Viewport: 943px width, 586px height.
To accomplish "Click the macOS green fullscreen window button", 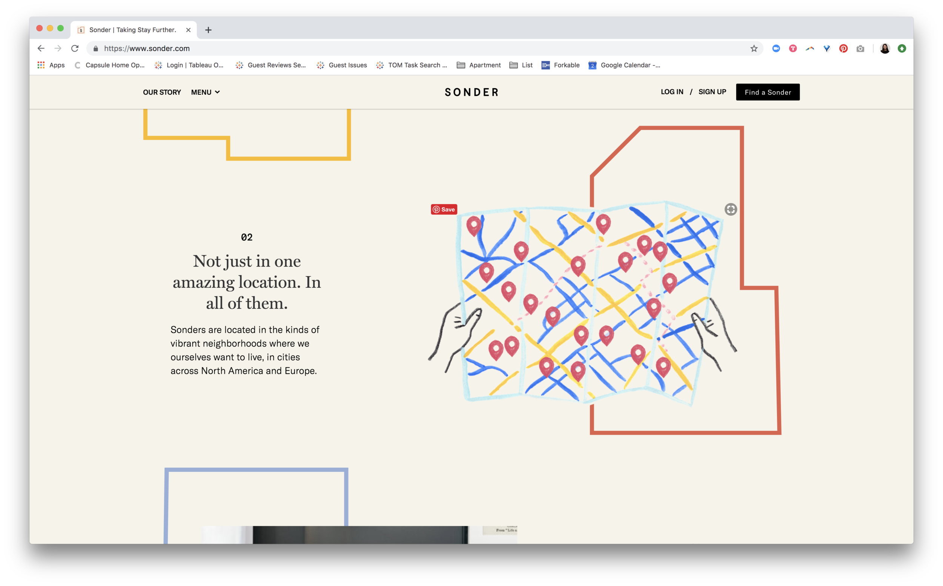I will click(60, 28).
